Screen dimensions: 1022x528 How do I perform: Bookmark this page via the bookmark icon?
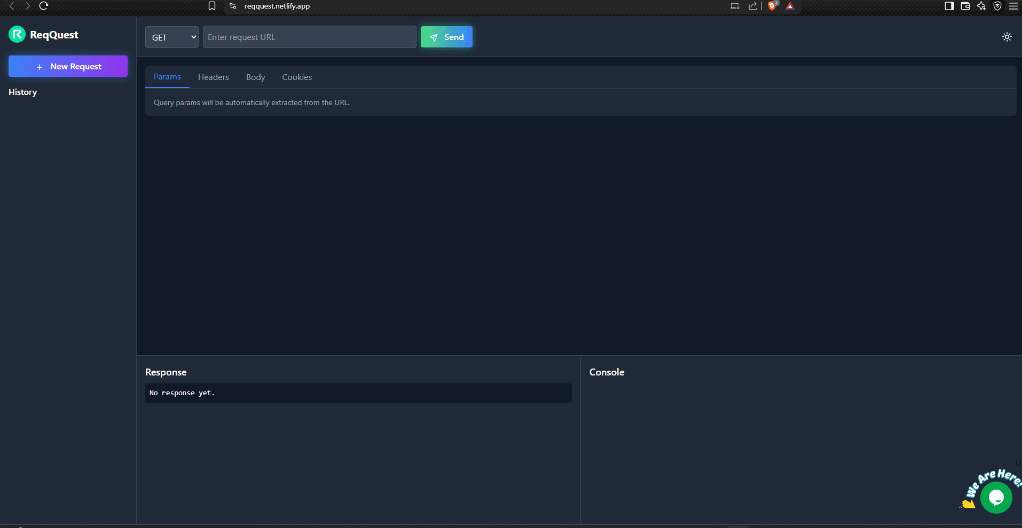coord(212,6)
